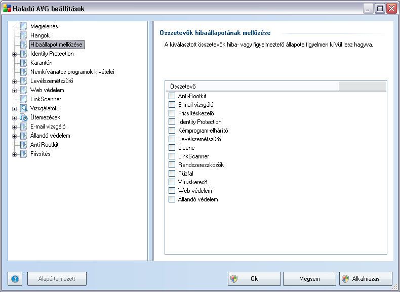The height and width of the screenshot is (292, 400).
Task: Select Hangok in the settings tree
Action: [40, 35]
